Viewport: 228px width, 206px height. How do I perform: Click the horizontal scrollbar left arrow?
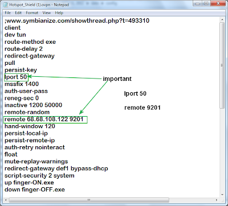pyautogui.click(x=6, y=200)
